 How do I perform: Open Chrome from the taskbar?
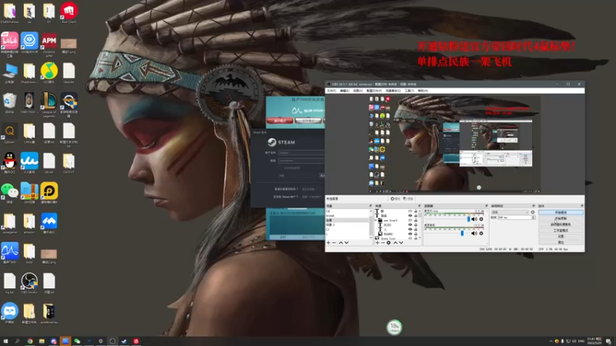click(30, 341)
